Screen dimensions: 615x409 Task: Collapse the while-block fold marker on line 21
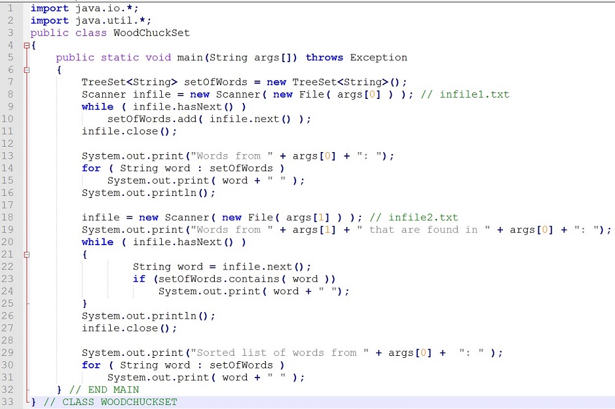[27, 255]
